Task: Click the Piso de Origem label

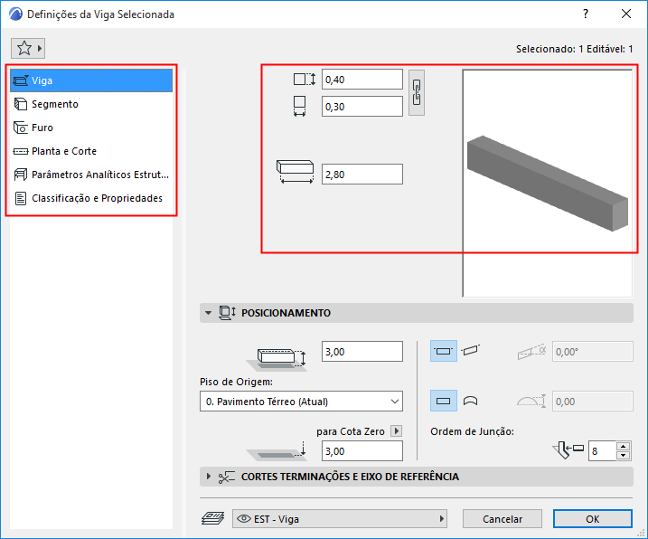Action: point(236,382)
